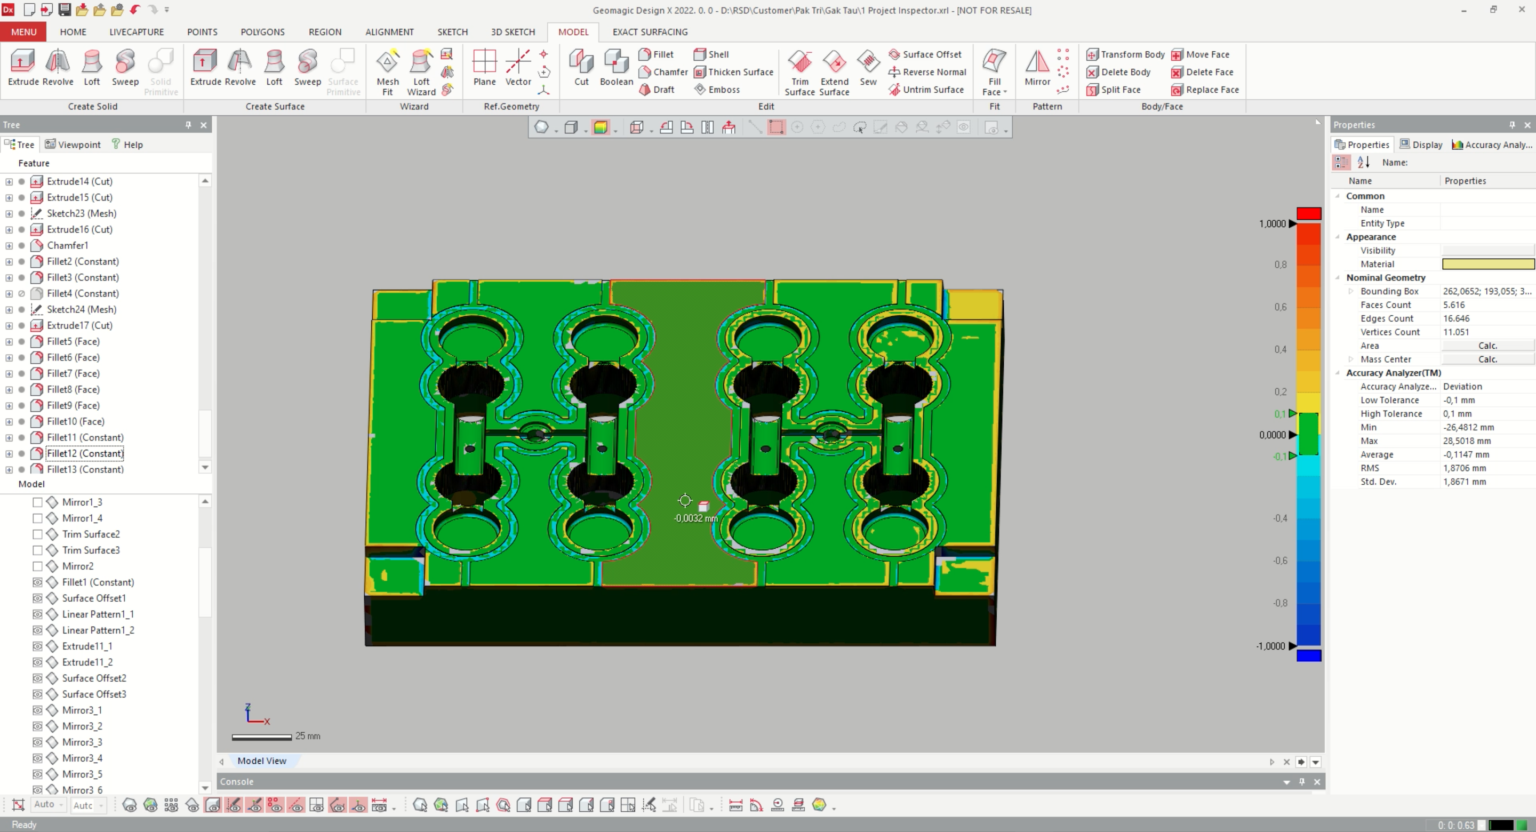
Task: Select the Sew tool
Action: click(868, 68)
